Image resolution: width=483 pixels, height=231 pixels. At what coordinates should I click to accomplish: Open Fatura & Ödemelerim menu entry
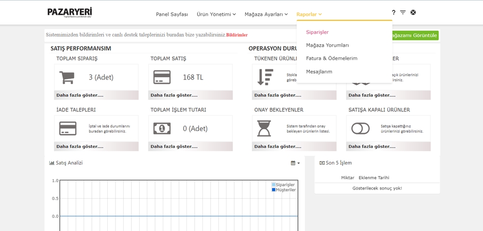click(x=332, y=58)
